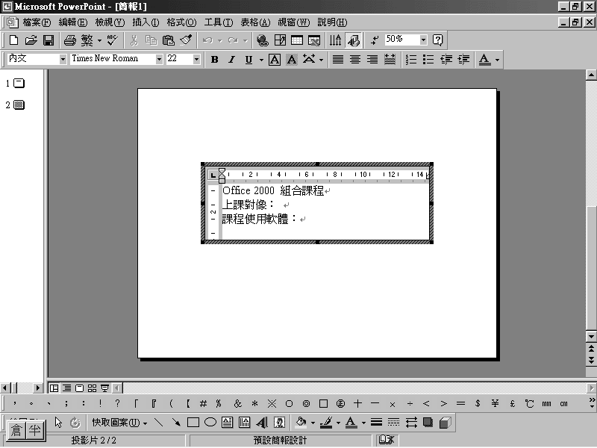Open the 插入(I) menu

(x=146, y=22)
